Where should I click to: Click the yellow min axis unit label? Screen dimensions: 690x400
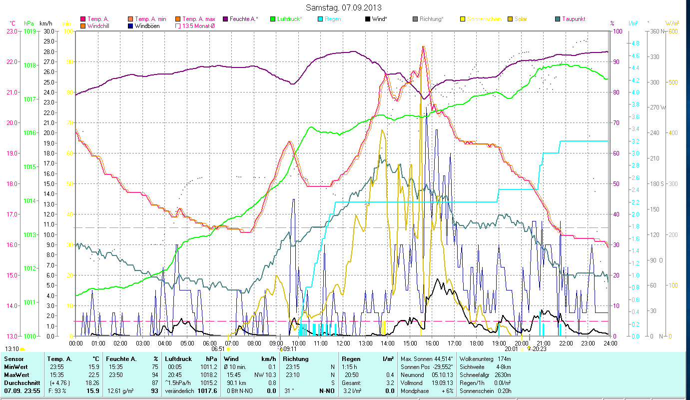tap(66, 23)
